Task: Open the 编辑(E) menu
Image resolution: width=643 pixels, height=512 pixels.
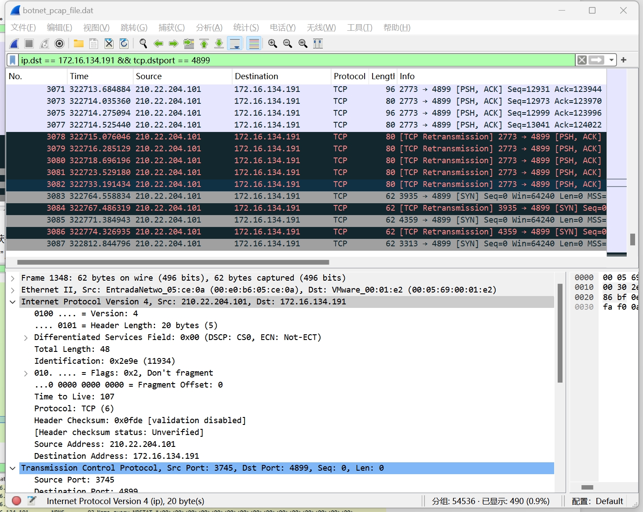Action: click(x=59, y=28)
